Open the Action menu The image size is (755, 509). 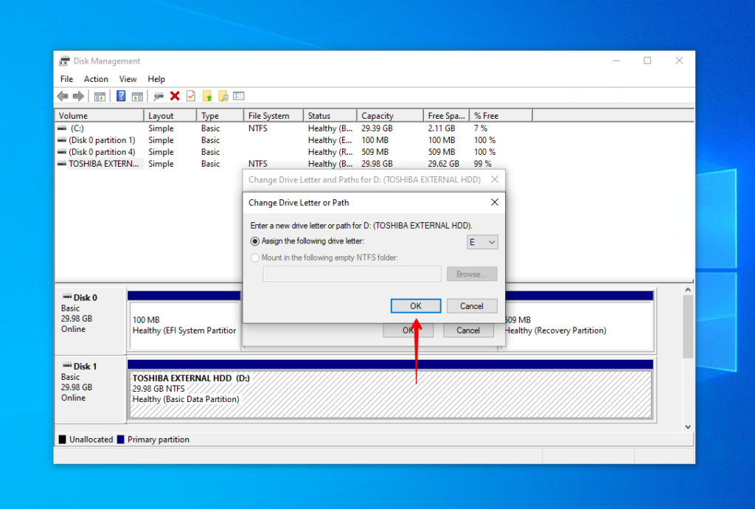coord(96,79)
